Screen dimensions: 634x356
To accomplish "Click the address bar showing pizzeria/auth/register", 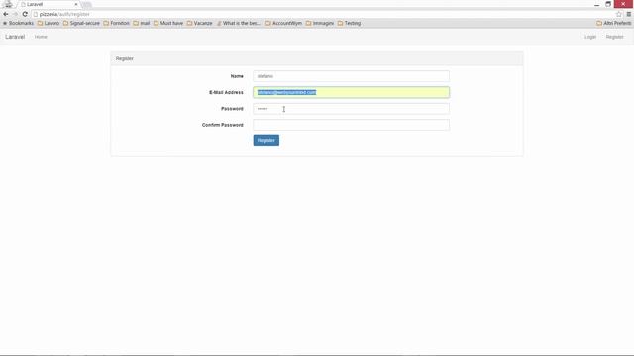I will pyautogui.click(x=324, y=14).
